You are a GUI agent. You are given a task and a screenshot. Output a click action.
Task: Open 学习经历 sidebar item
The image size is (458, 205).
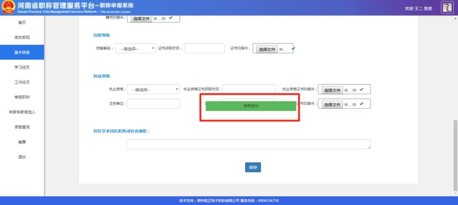point(22,67)
